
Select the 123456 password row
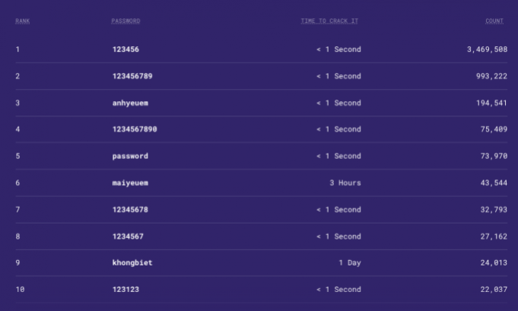coord(262,49)
